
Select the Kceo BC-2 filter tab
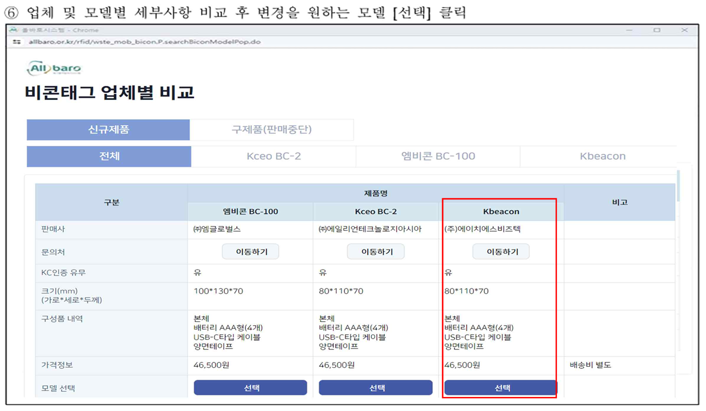274,156
